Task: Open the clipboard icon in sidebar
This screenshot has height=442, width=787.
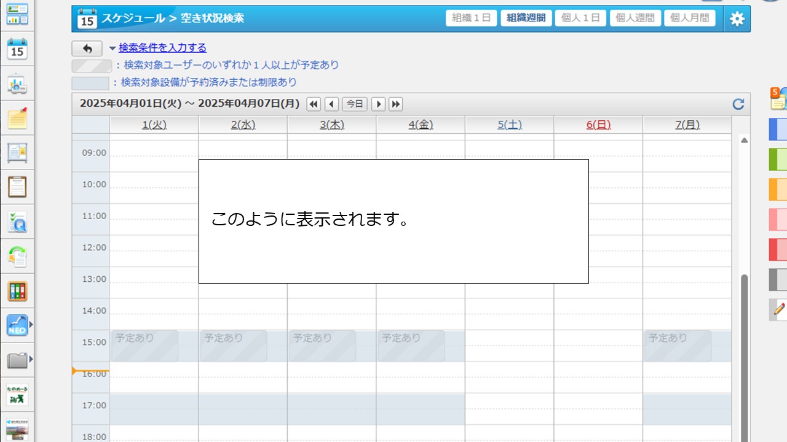Action: (x=17, y=187)
